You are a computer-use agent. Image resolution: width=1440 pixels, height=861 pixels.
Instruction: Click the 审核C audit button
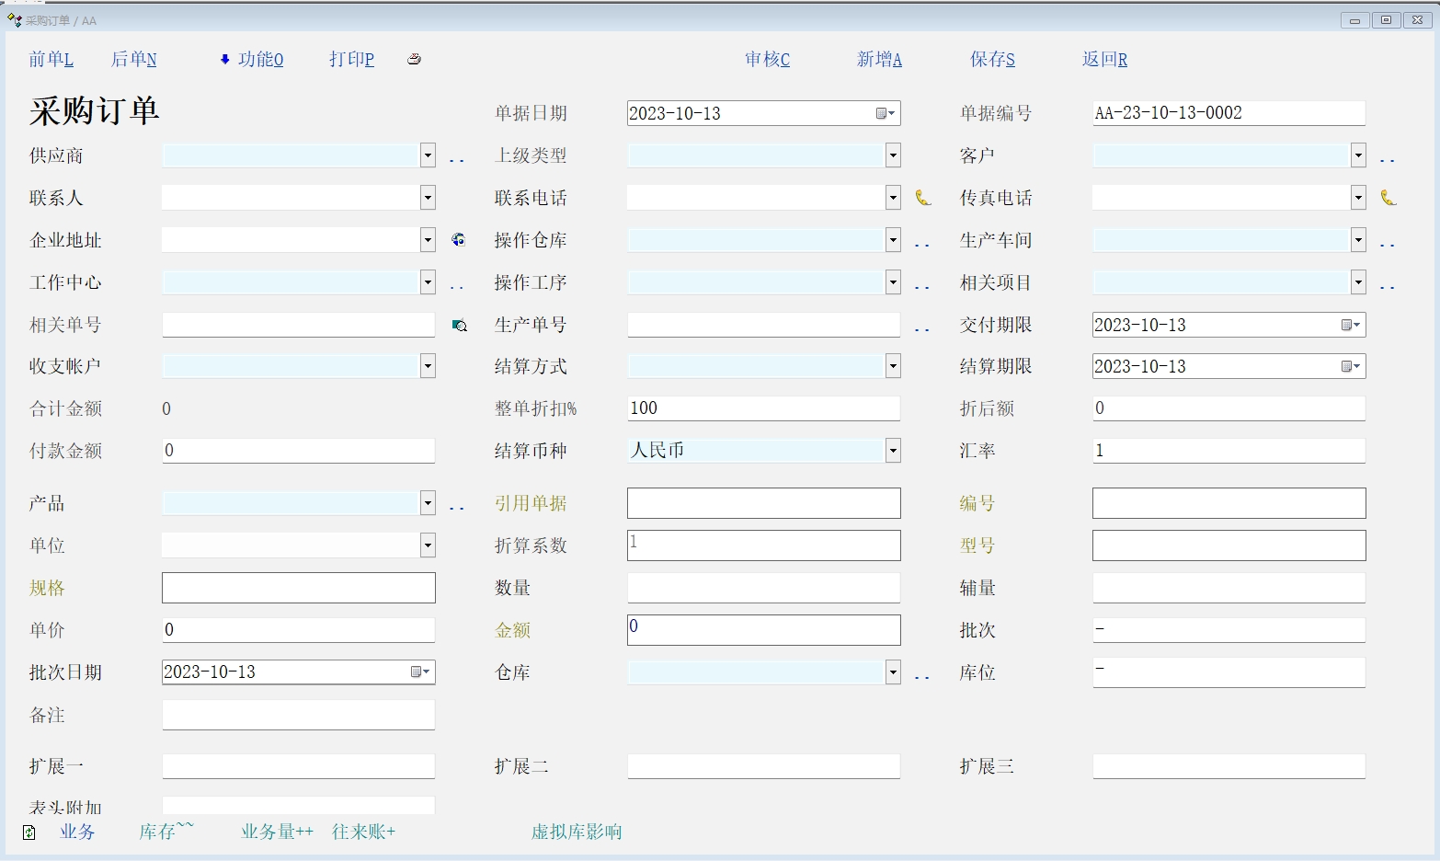click(767, 60)
